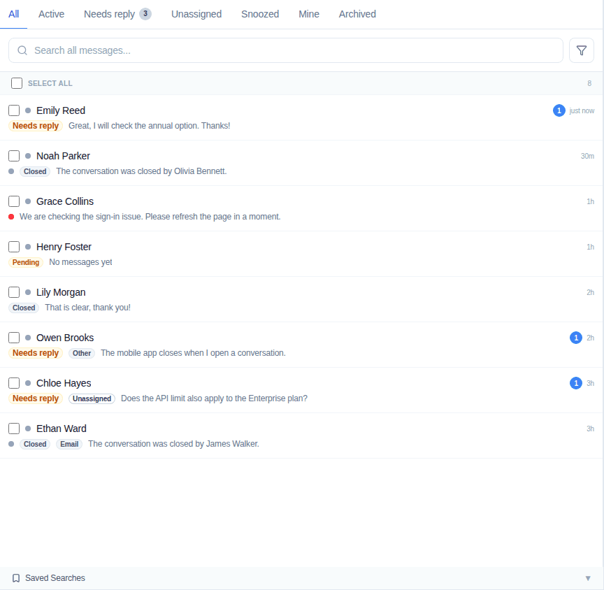Expand the Saved Searches arrow
The image size is (604, 590).
pyautogui.click(x=588, y=578)
